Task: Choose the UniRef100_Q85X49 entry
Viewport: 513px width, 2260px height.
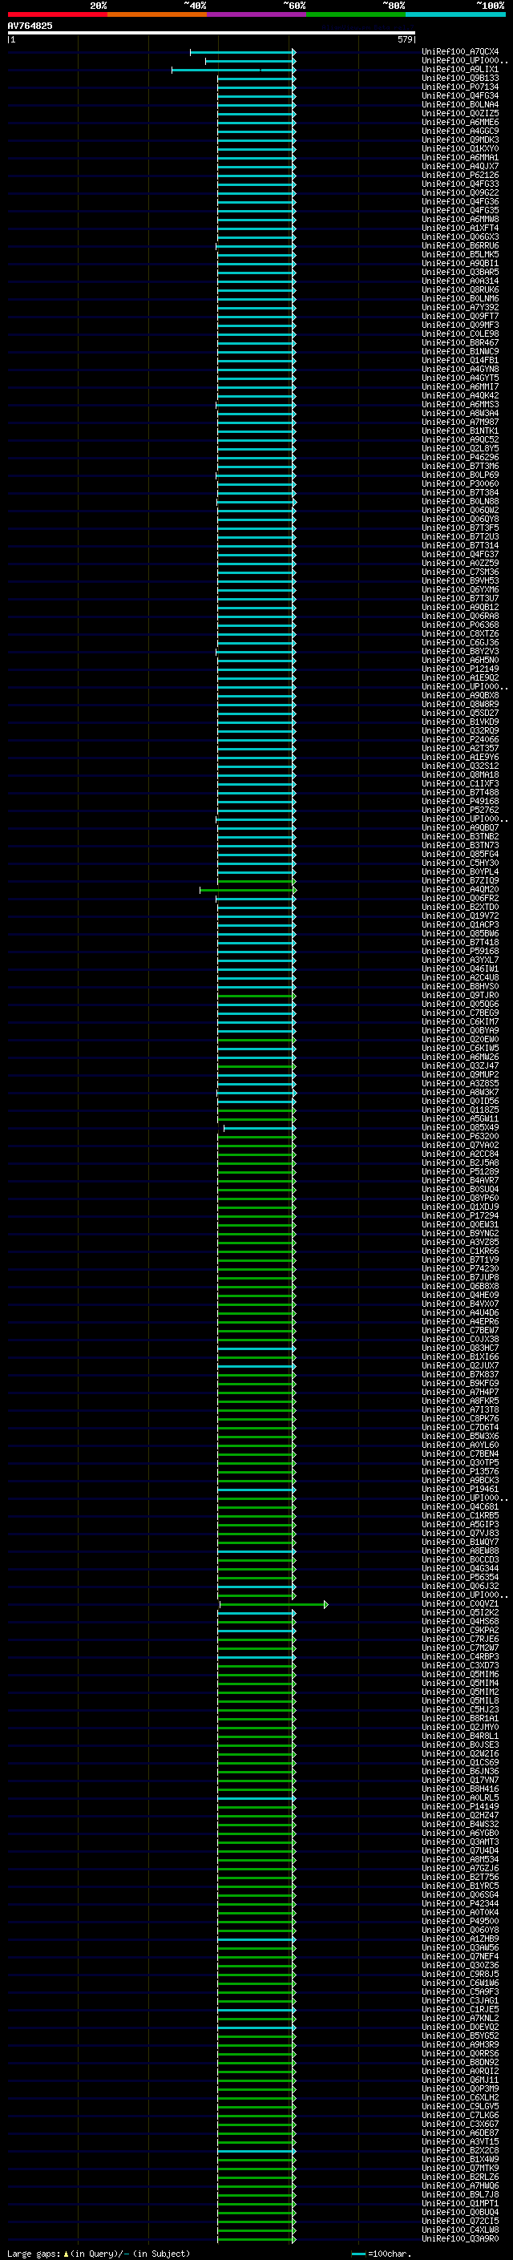Action: tap(459, 1128)
